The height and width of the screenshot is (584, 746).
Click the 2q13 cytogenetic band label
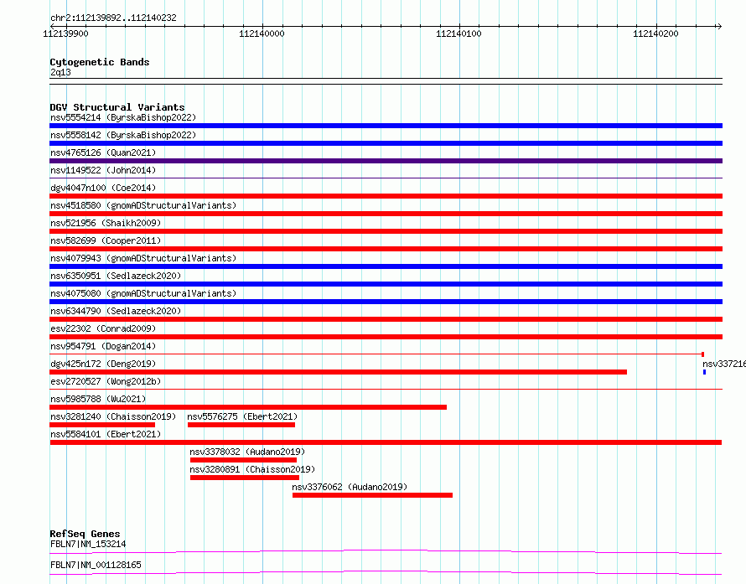point(60,72)
